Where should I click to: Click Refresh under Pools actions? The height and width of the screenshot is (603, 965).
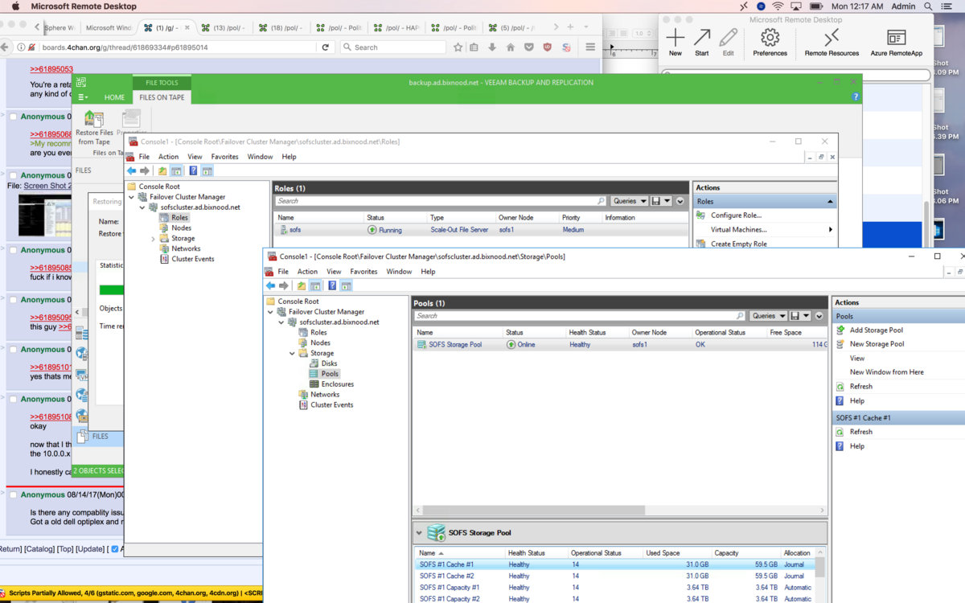point(860,386)
